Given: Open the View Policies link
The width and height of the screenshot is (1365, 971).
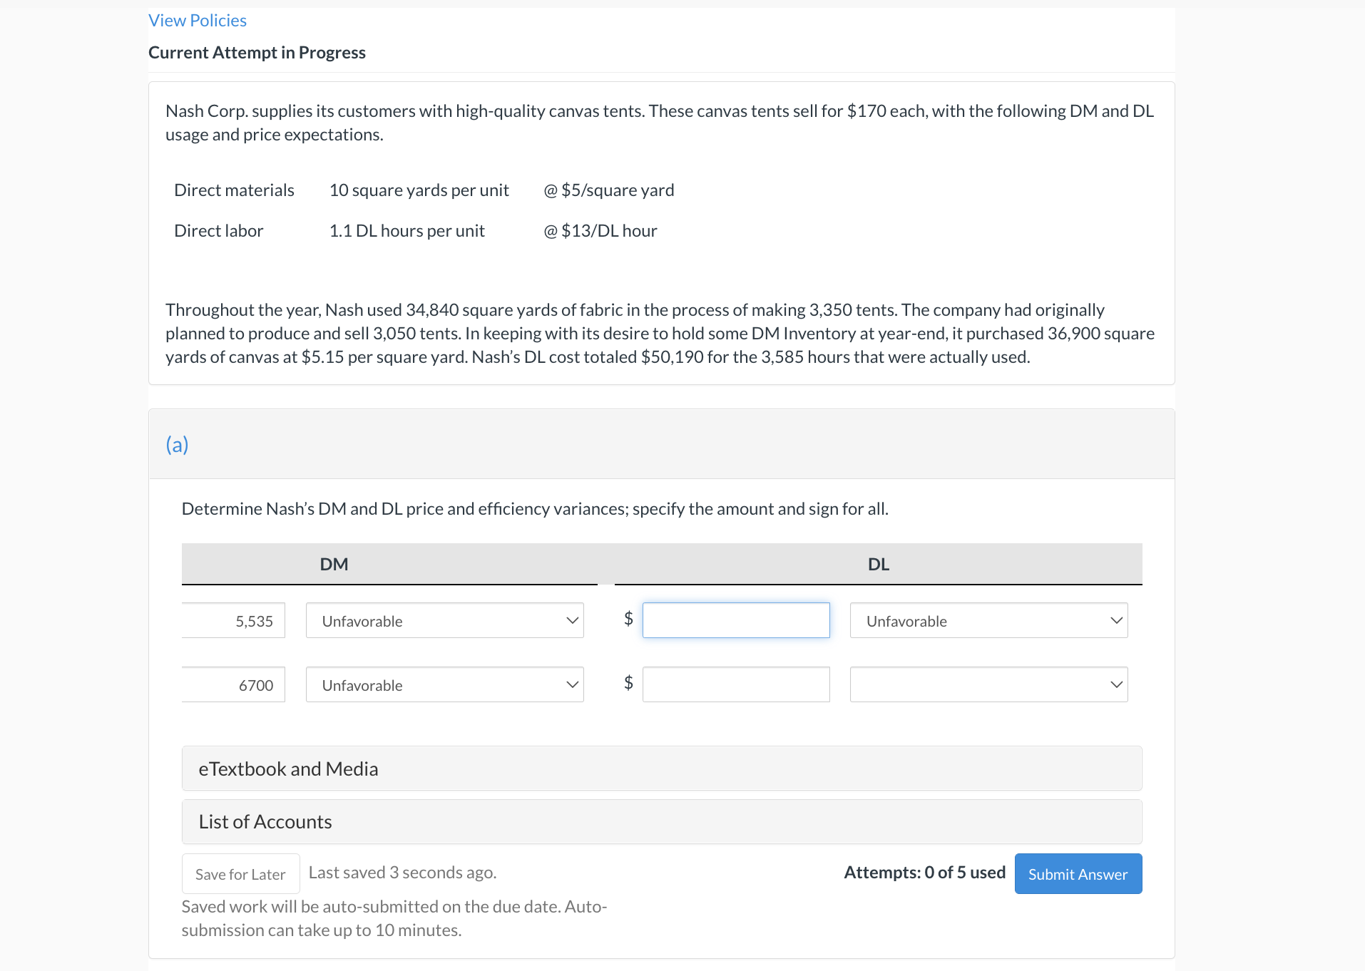Looking at the screenshot, I should tap(197, 20).
